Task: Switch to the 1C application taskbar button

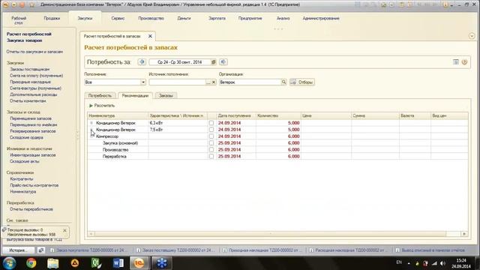Action: pos(139,263)
